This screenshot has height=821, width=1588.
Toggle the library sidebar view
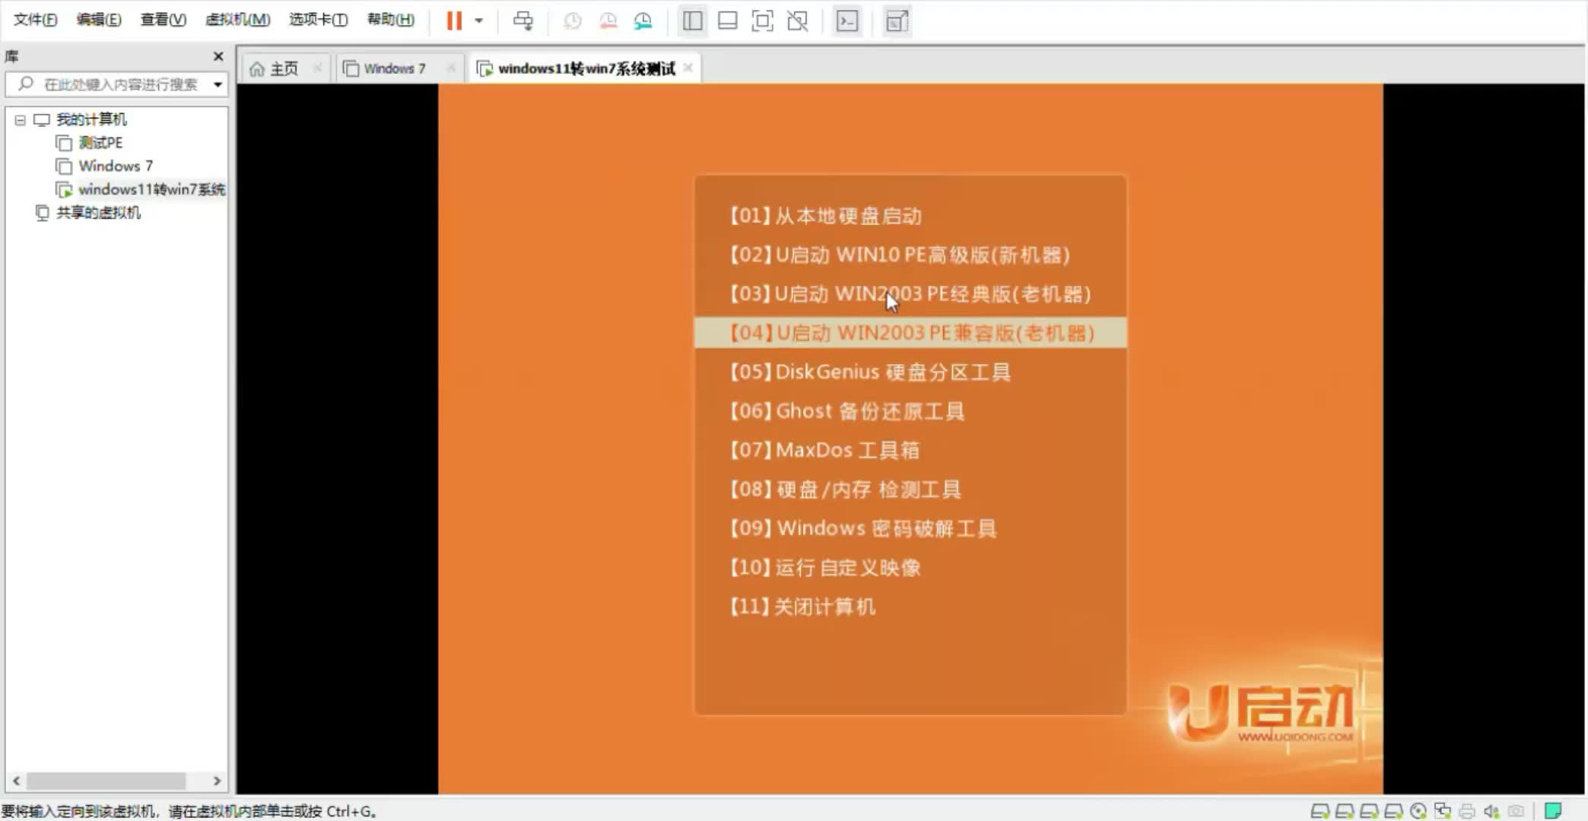[x=692, y=21]
